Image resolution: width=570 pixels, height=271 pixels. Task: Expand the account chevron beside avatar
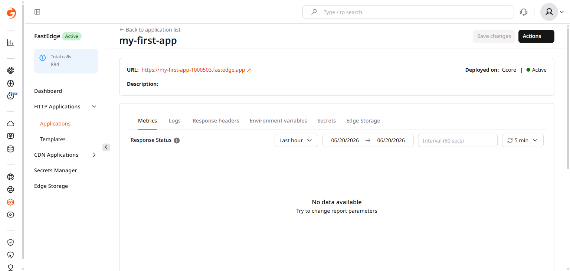(562, 12)
